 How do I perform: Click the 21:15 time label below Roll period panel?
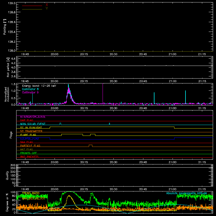coord(202,81)
